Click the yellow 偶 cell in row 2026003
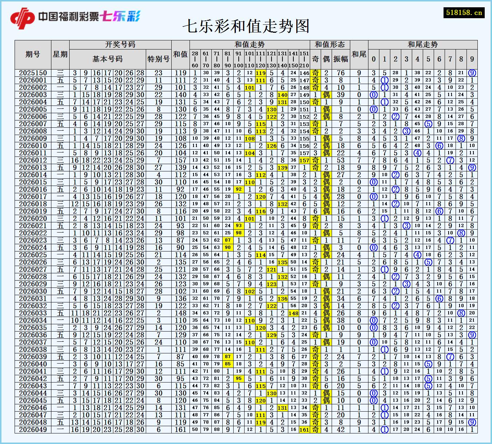Image resolution: width=492 pixels, height=444 pixels. coord(326,95)
